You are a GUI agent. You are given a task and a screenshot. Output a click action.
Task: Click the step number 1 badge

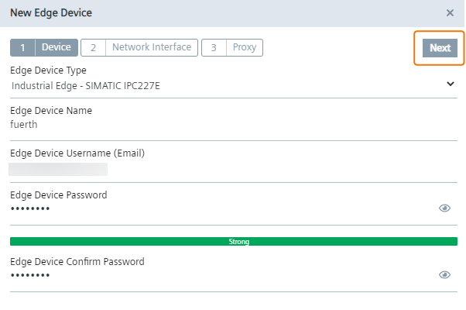tap(22, 47)
